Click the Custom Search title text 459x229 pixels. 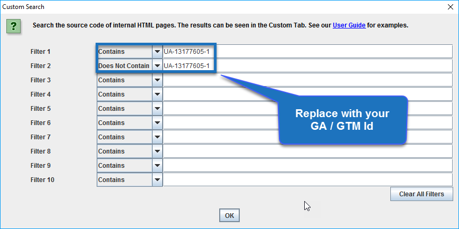tap(23, 7)
